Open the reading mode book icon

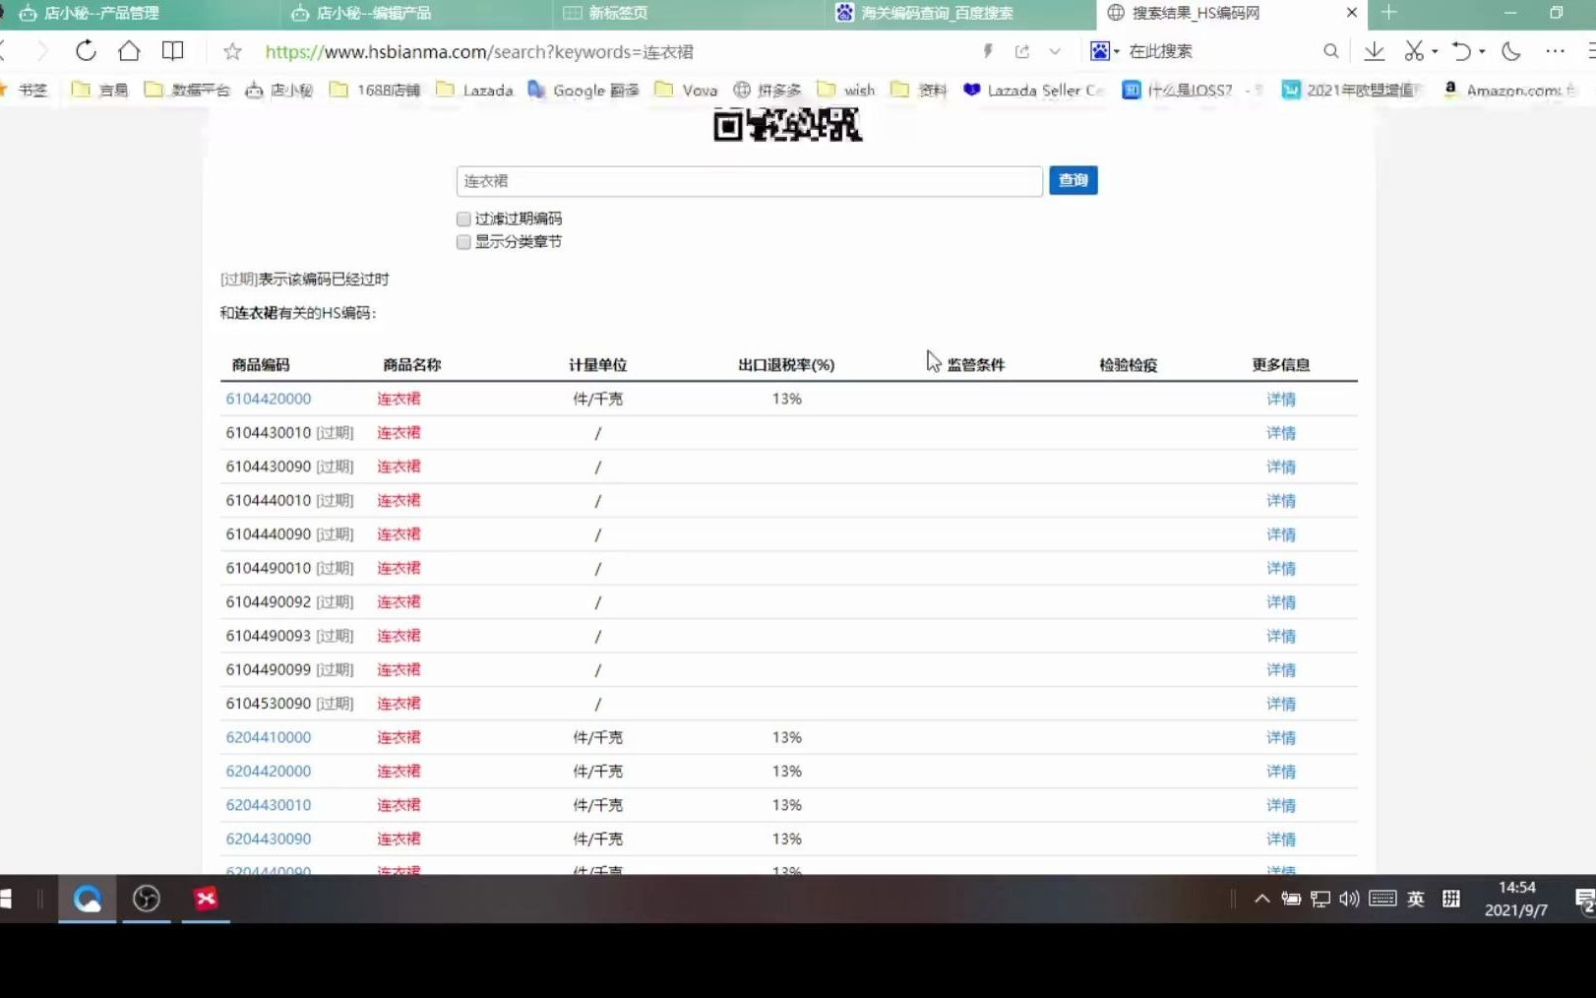point(172,51)
